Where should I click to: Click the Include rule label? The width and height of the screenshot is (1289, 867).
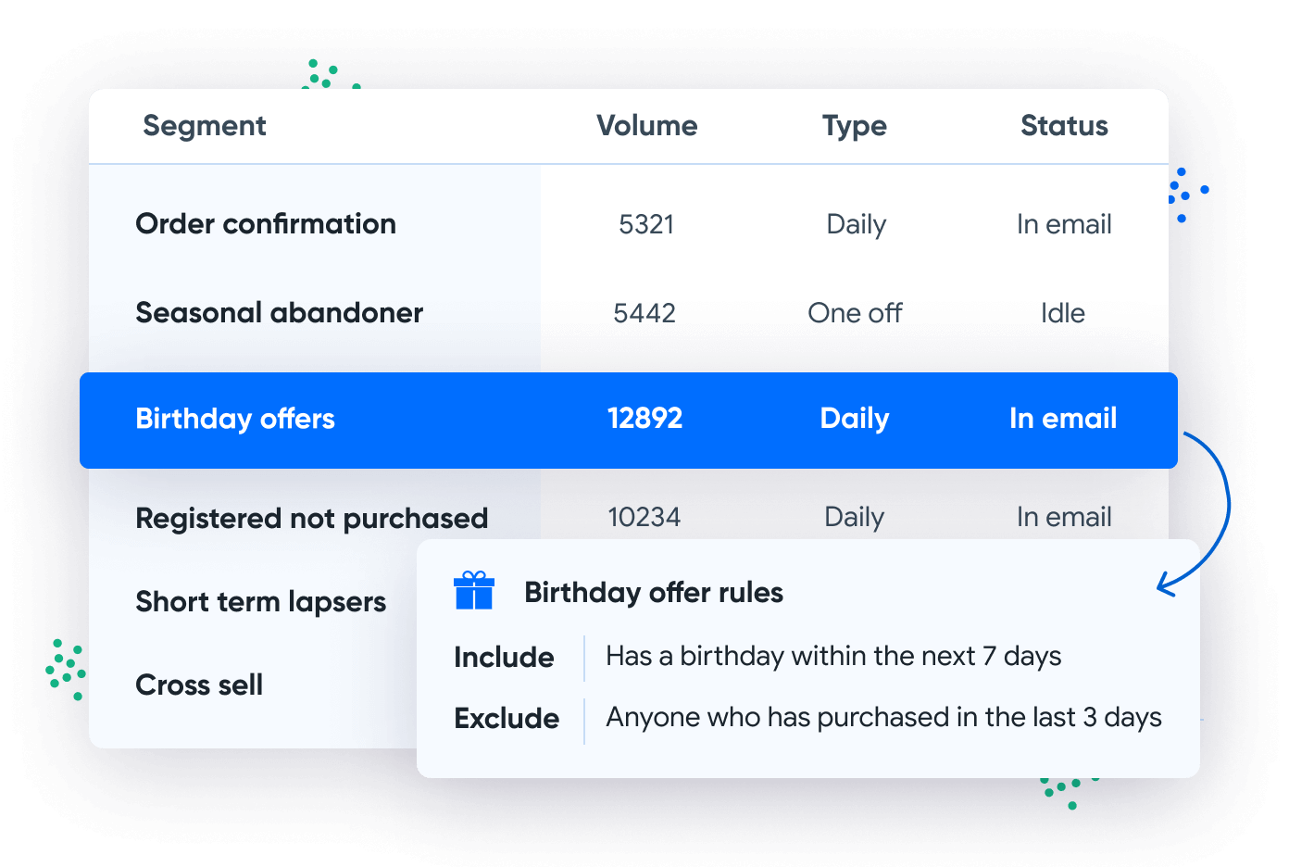click(x=504, y=658)
